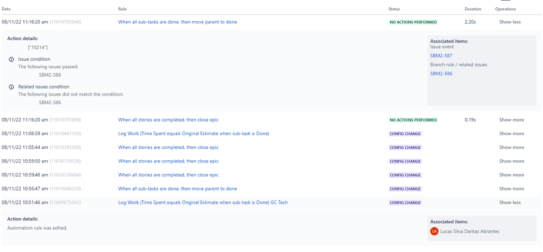The image size is (543, 252).
Task: Expand Show more for the 10:59:50 entry
Action: (511, 161)
